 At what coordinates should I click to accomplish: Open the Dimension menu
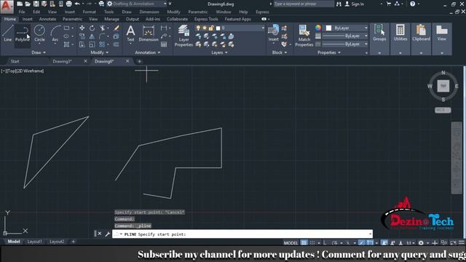click(x=149, y=12)
